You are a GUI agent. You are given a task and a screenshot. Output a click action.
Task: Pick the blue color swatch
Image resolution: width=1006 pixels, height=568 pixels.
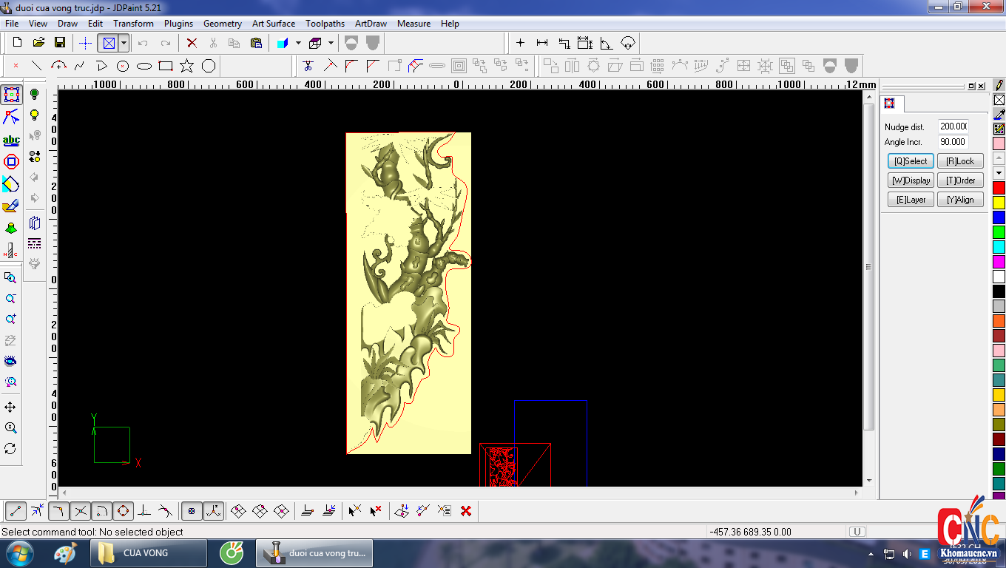click(x=999, y=217)
